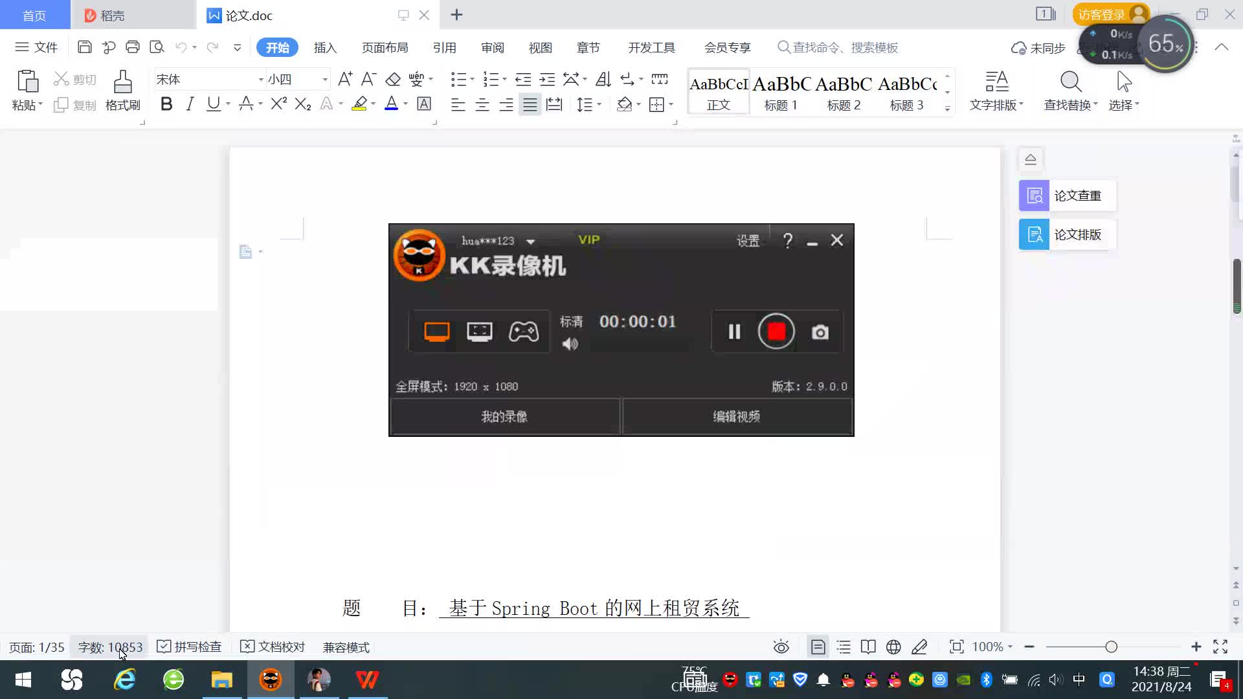Enter fullscreen view from status bar
This screenshot has width=1243, height=699.
[x=1220, y=647]
